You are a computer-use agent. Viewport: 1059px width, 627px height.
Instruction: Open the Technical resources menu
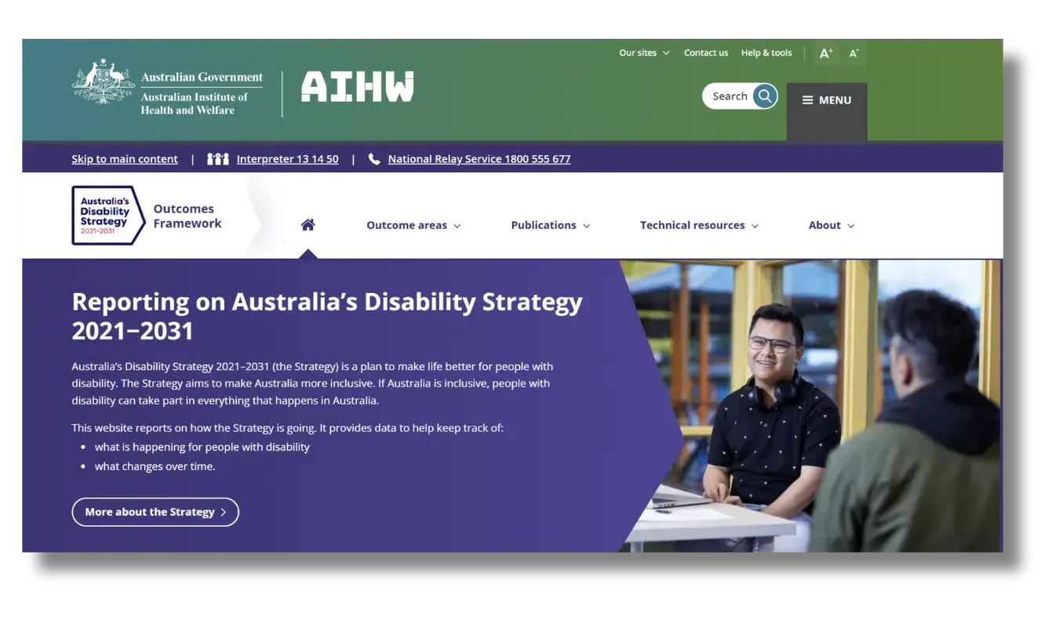699,226
